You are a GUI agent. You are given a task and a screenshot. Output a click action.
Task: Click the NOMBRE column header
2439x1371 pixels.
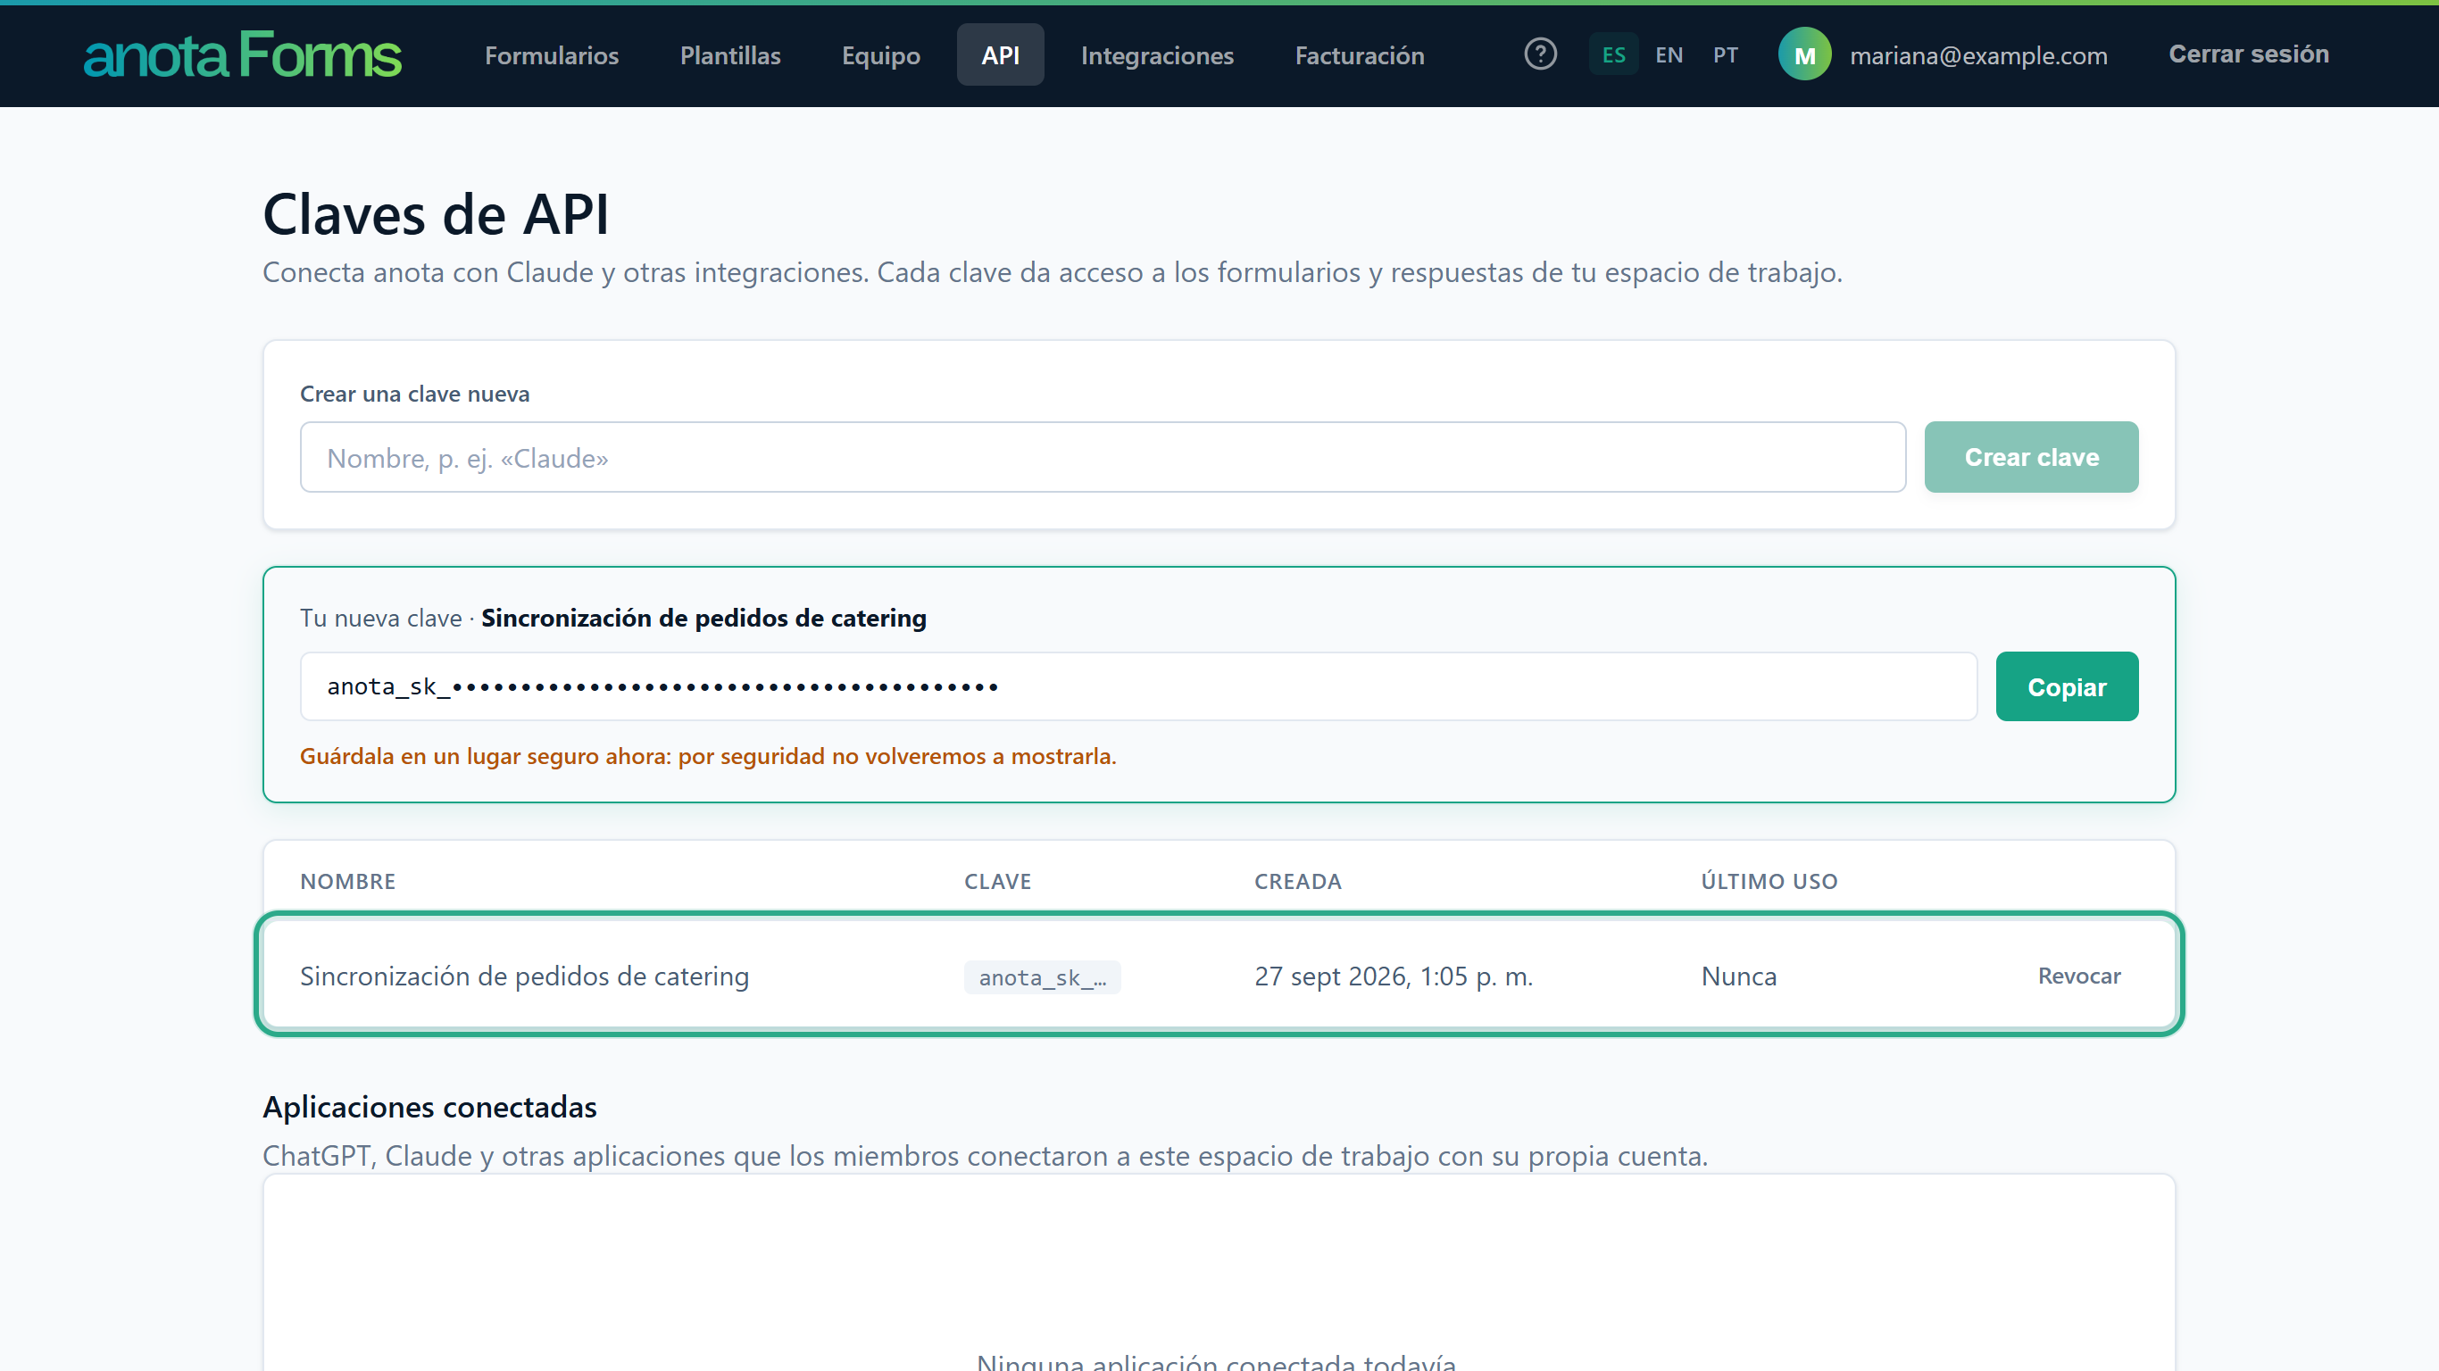pyautogui.click(x=347, y=881)
